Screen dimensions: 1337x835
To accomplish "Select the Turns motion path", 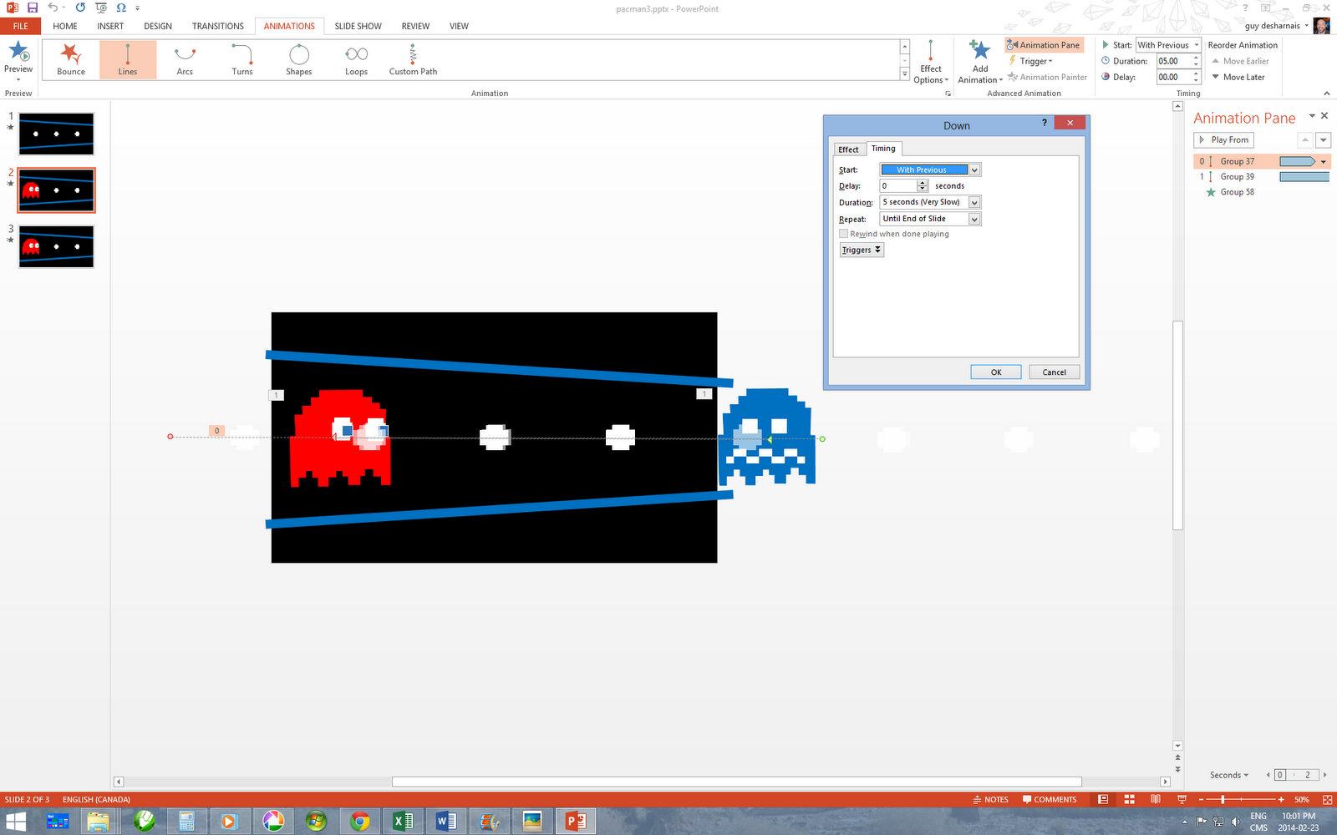I will [x=242, y=60].
